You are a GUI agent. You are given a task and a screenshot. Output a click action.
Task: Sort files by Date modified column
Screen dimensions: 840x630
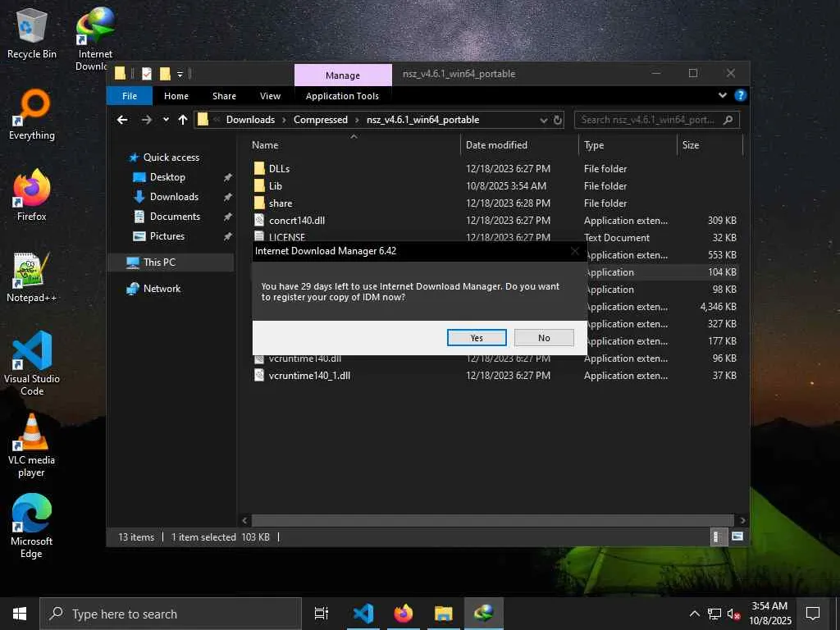(x=519, y=145)
